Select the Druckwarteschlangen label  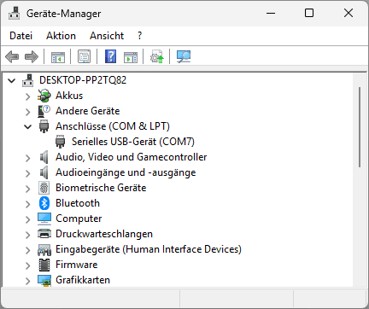pos(104,234)
